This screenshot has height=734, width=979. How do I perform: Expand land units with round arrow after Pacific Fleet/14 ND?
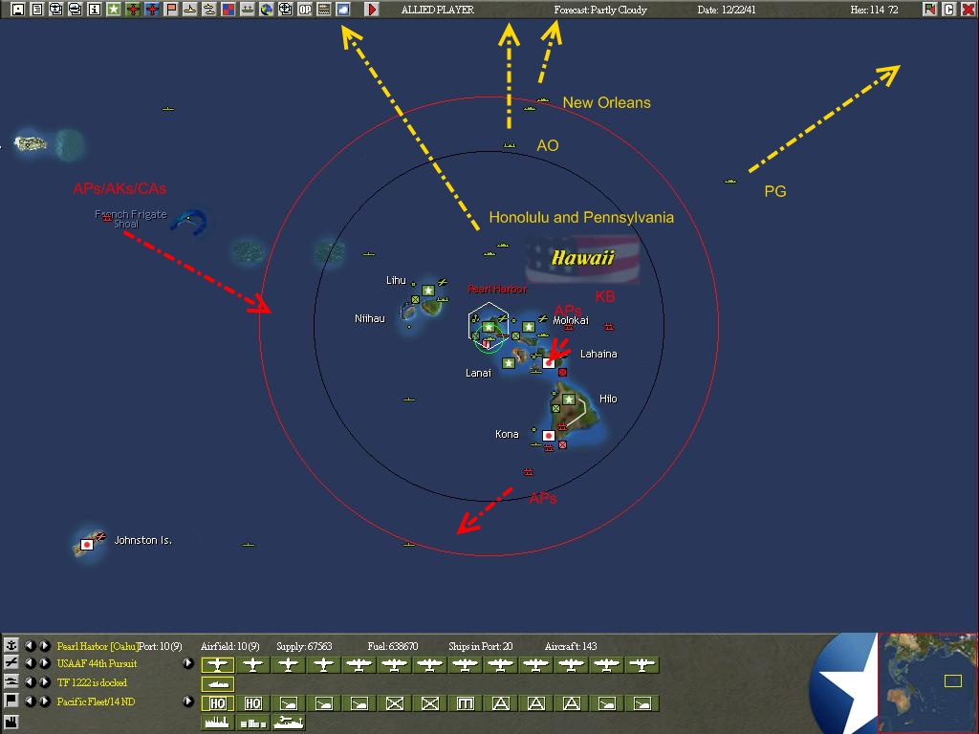pos(187,701)
